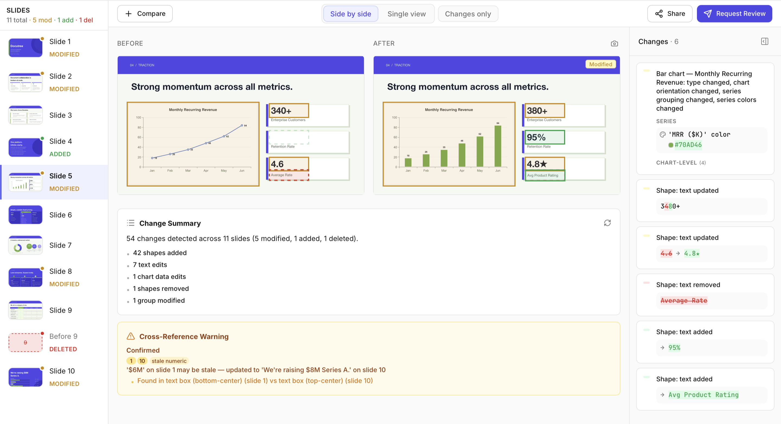Click the camera snapshot icon
781x424 pixels.
(614, 44)
